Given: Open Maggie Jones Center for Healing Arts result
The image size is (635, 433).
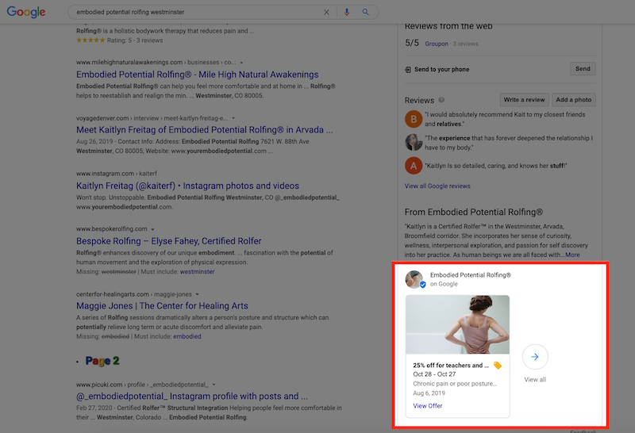Looking at the screenshot, I should click(162, 306).
